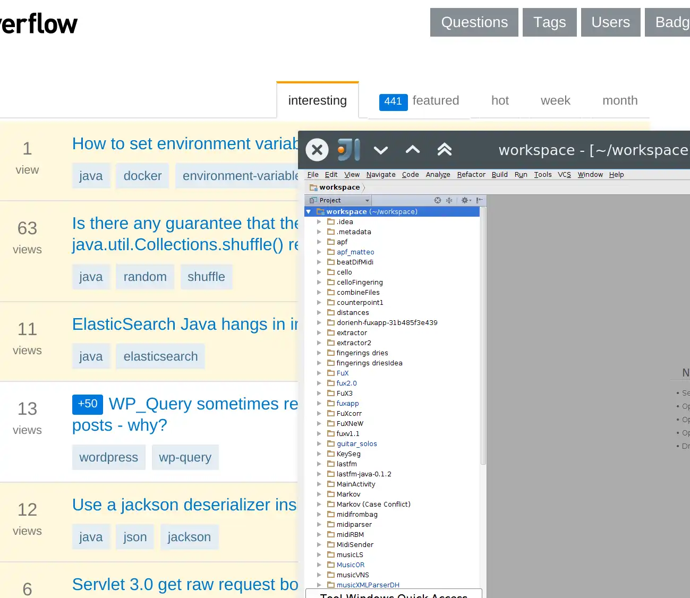
Task: Expand the .idea folder
Action: [x=319, y=221]
